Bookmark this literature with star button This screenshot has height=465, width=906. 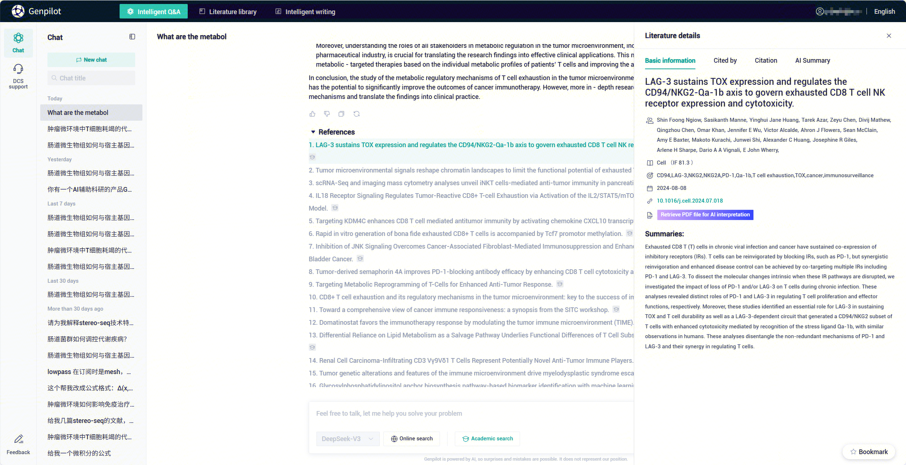869,452
